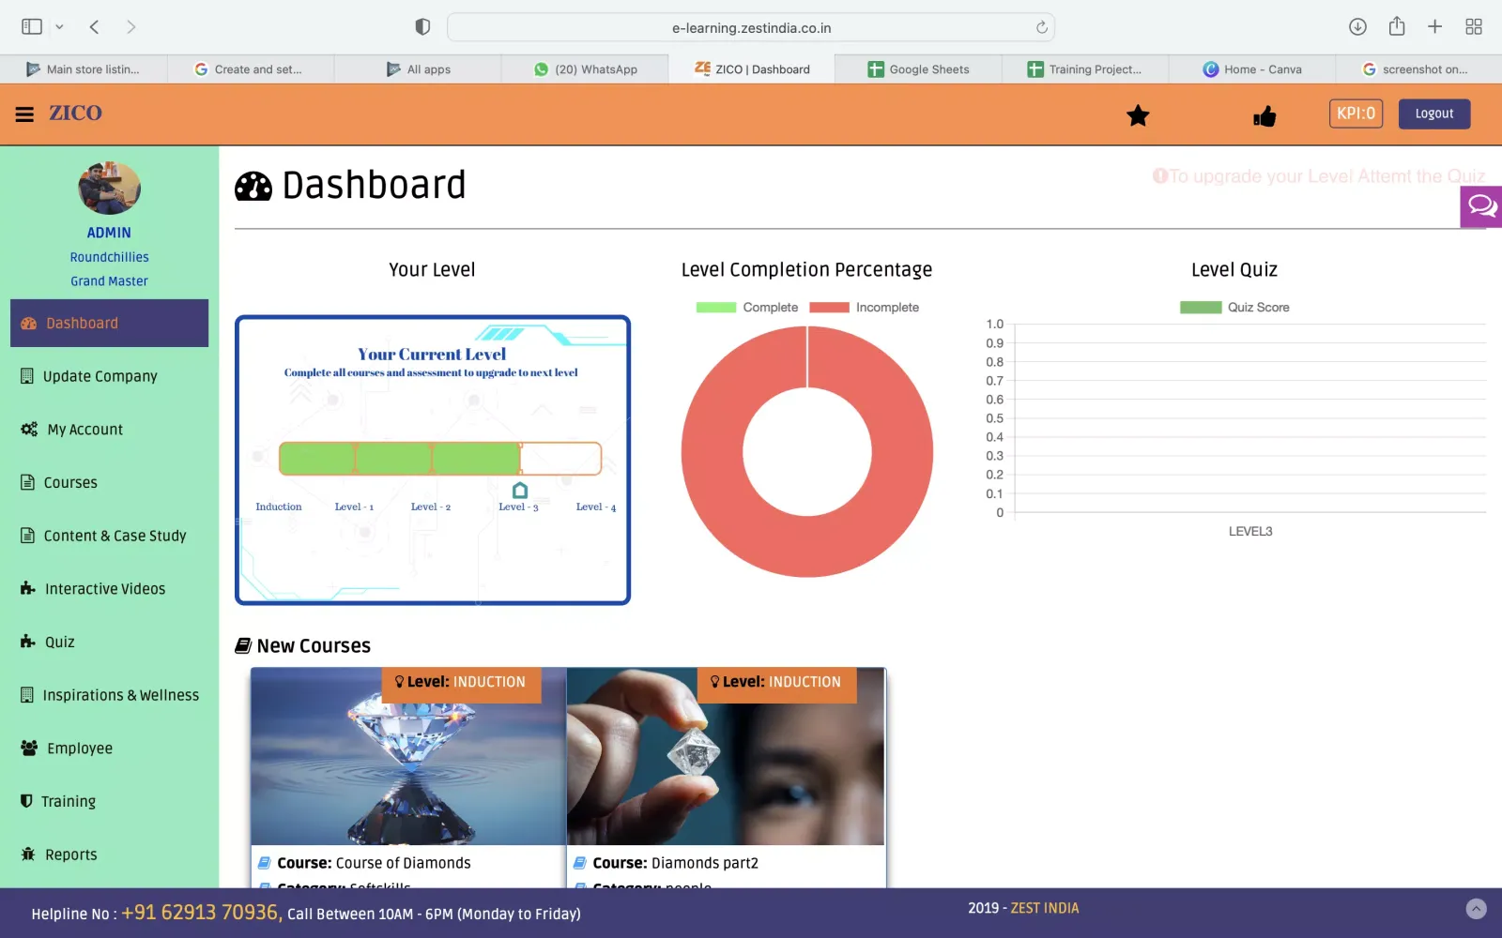This screenshot has width=1502, height=938.
Task: Open the sidebar dropdown chevron next to sidebar button
Action: [x=60, y=26]
